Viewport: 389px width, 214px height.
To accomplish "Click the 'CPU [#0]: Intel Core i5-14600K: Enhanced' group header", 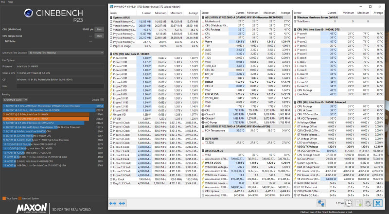I will pos(338,102).
